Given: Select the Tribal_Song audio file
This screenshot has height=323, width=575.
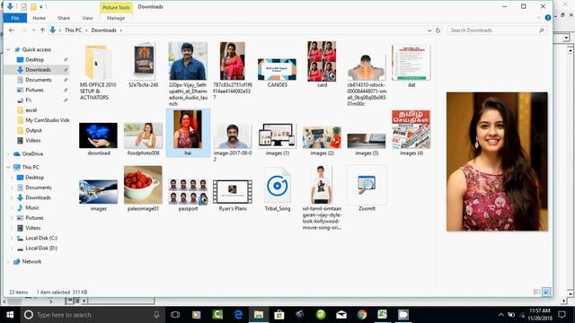Looking at the screenshot, I should click(278, 189).
